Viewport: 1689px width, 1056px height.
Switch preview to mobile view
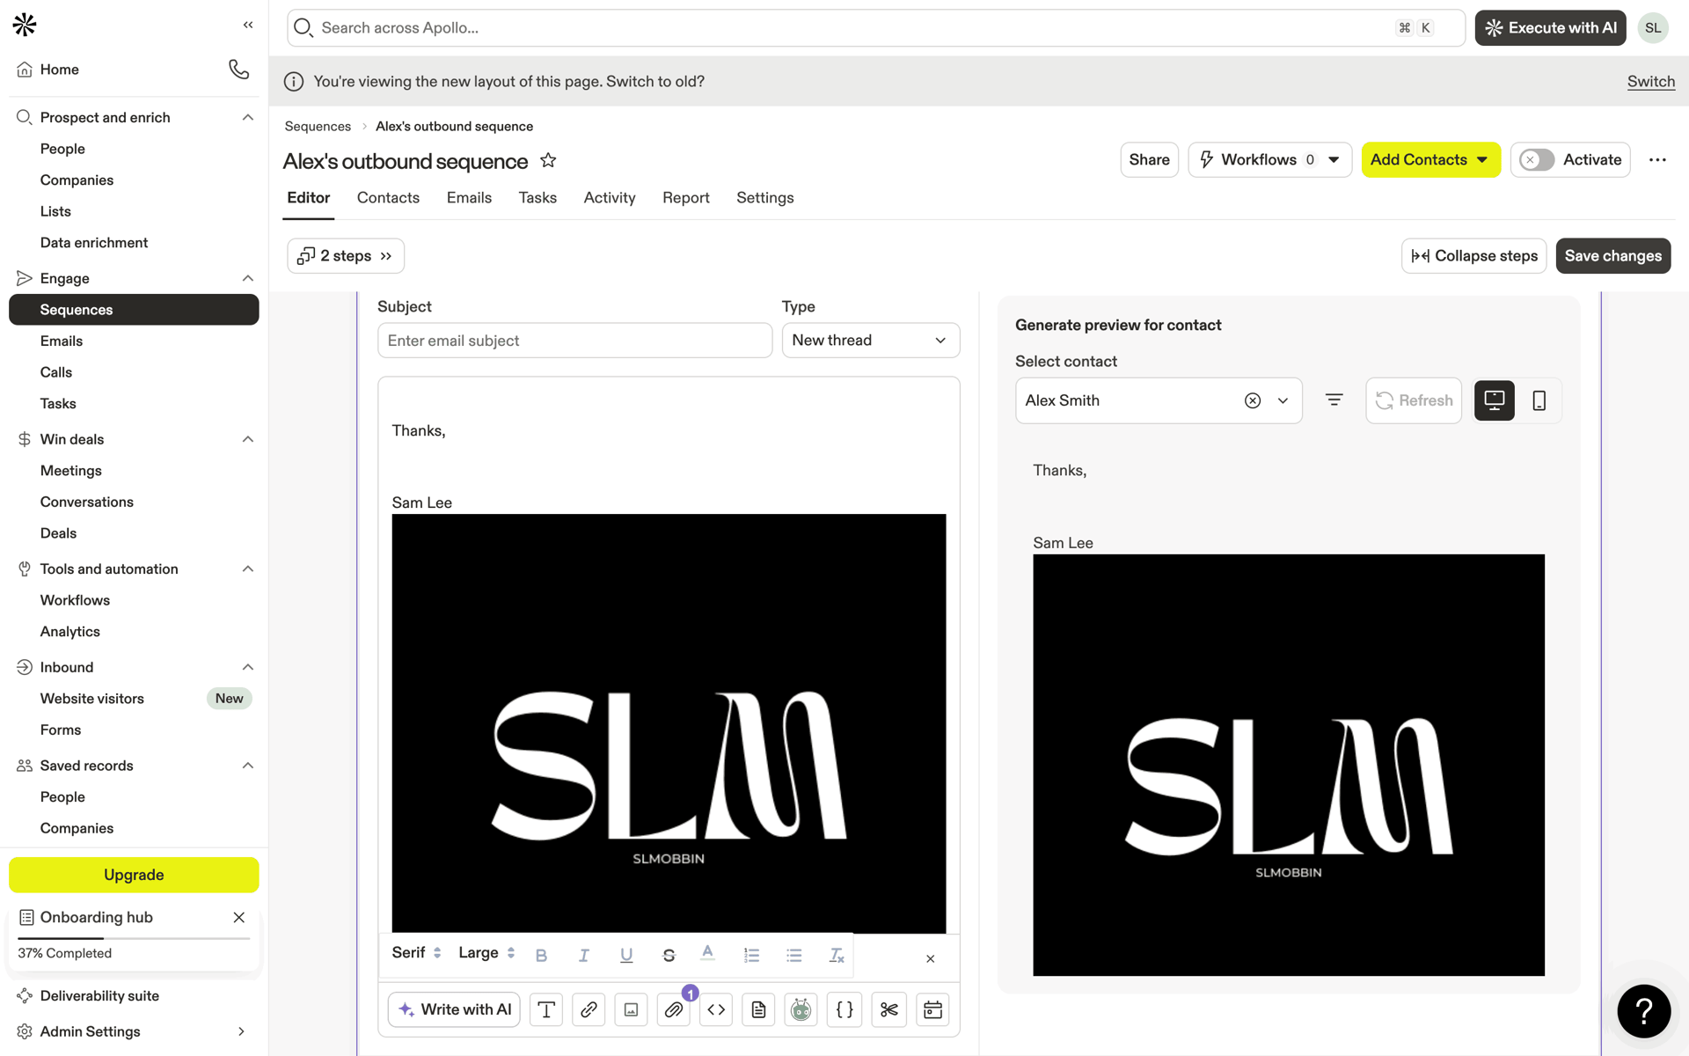[1539, 400]
